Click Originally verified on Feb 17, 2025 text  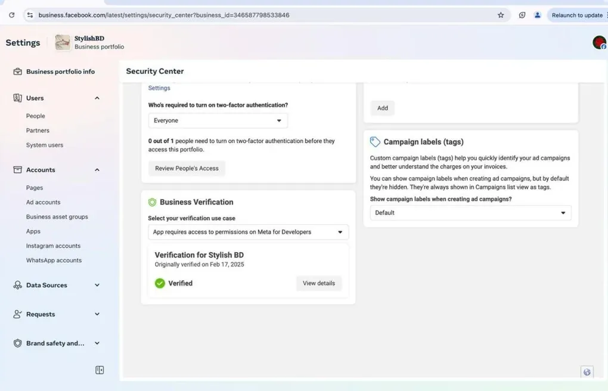[x=199, y=265]
